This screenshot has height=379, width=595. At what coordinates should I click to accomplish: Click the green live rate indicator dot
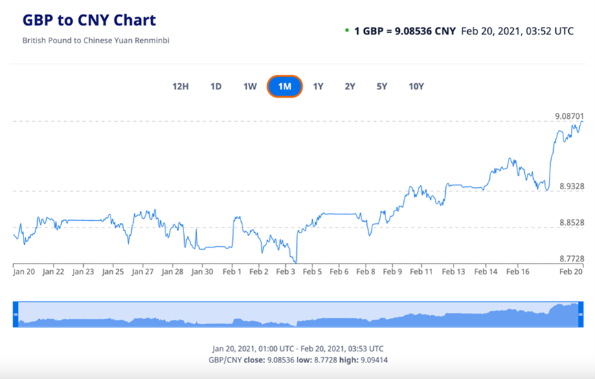346,32
